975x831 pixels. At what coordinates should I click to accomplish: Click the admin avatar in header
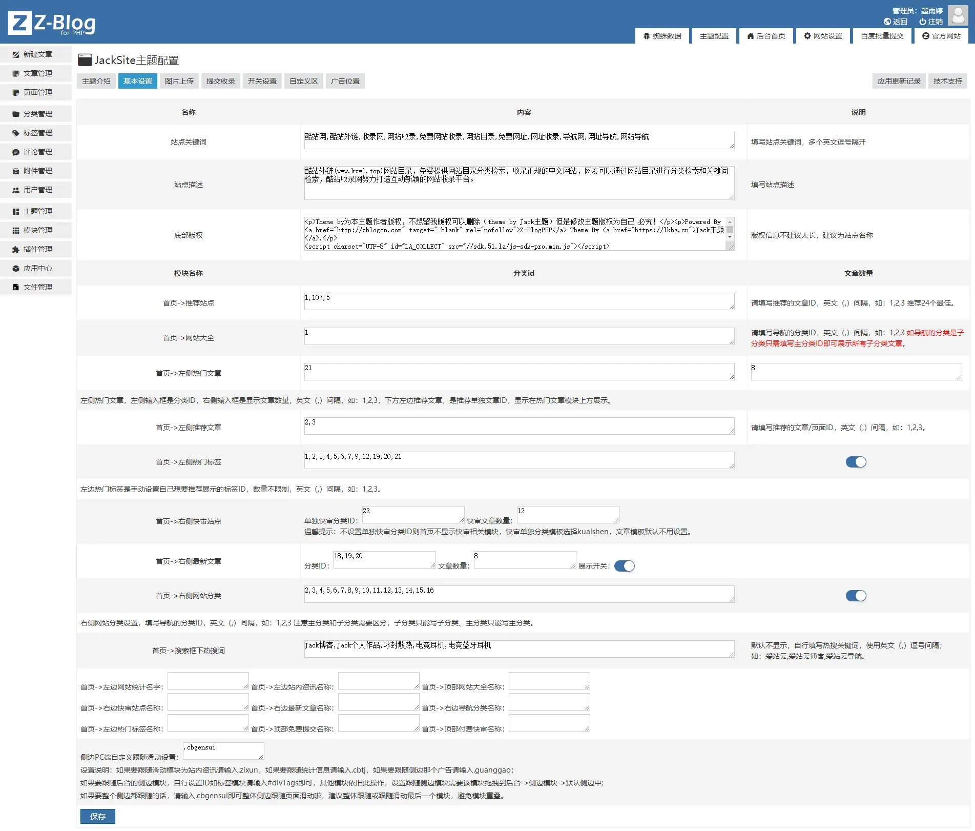957,15
